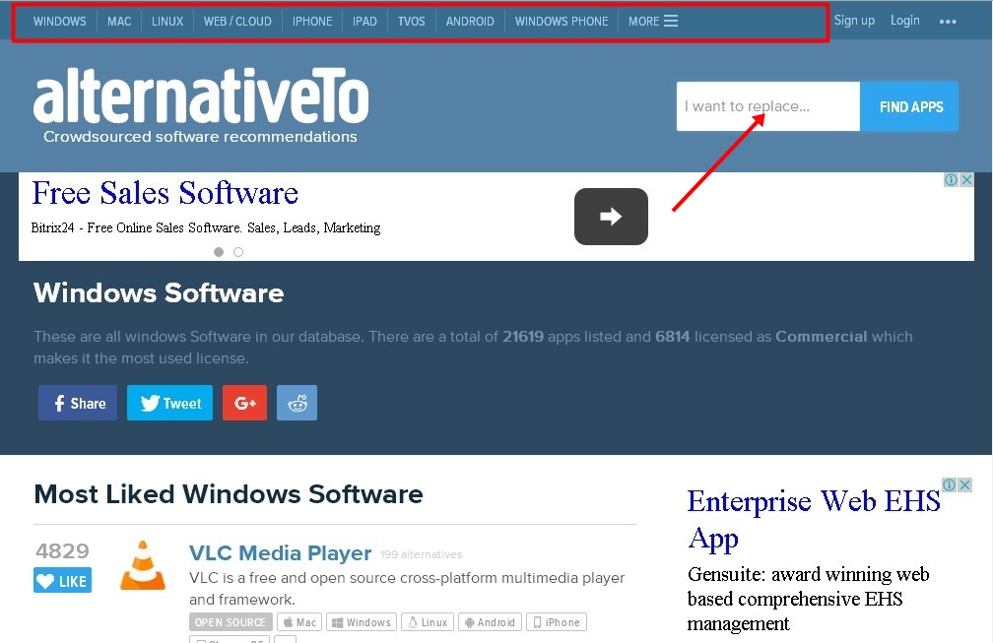The height and width of the screenshot is (643, 993).
Task: Tweet this page via Twitter button
Action: [169, 403]
